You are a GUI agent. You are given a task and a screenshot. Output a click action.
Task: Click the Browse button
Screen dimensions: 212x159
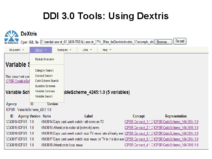[x=163, y=42]
